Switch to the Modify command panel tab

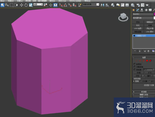point(138,10)
